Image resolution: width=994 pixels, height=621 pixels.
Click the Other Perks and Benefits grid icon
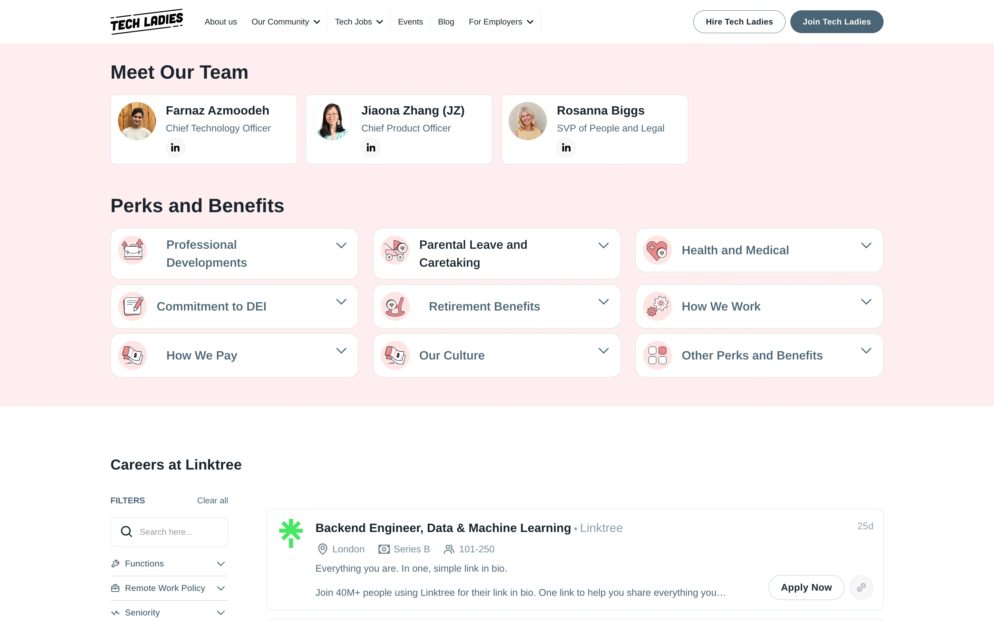(657, 355)
